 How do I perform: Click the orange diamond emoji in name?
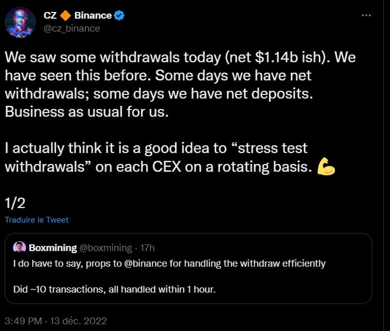(66, 16)
